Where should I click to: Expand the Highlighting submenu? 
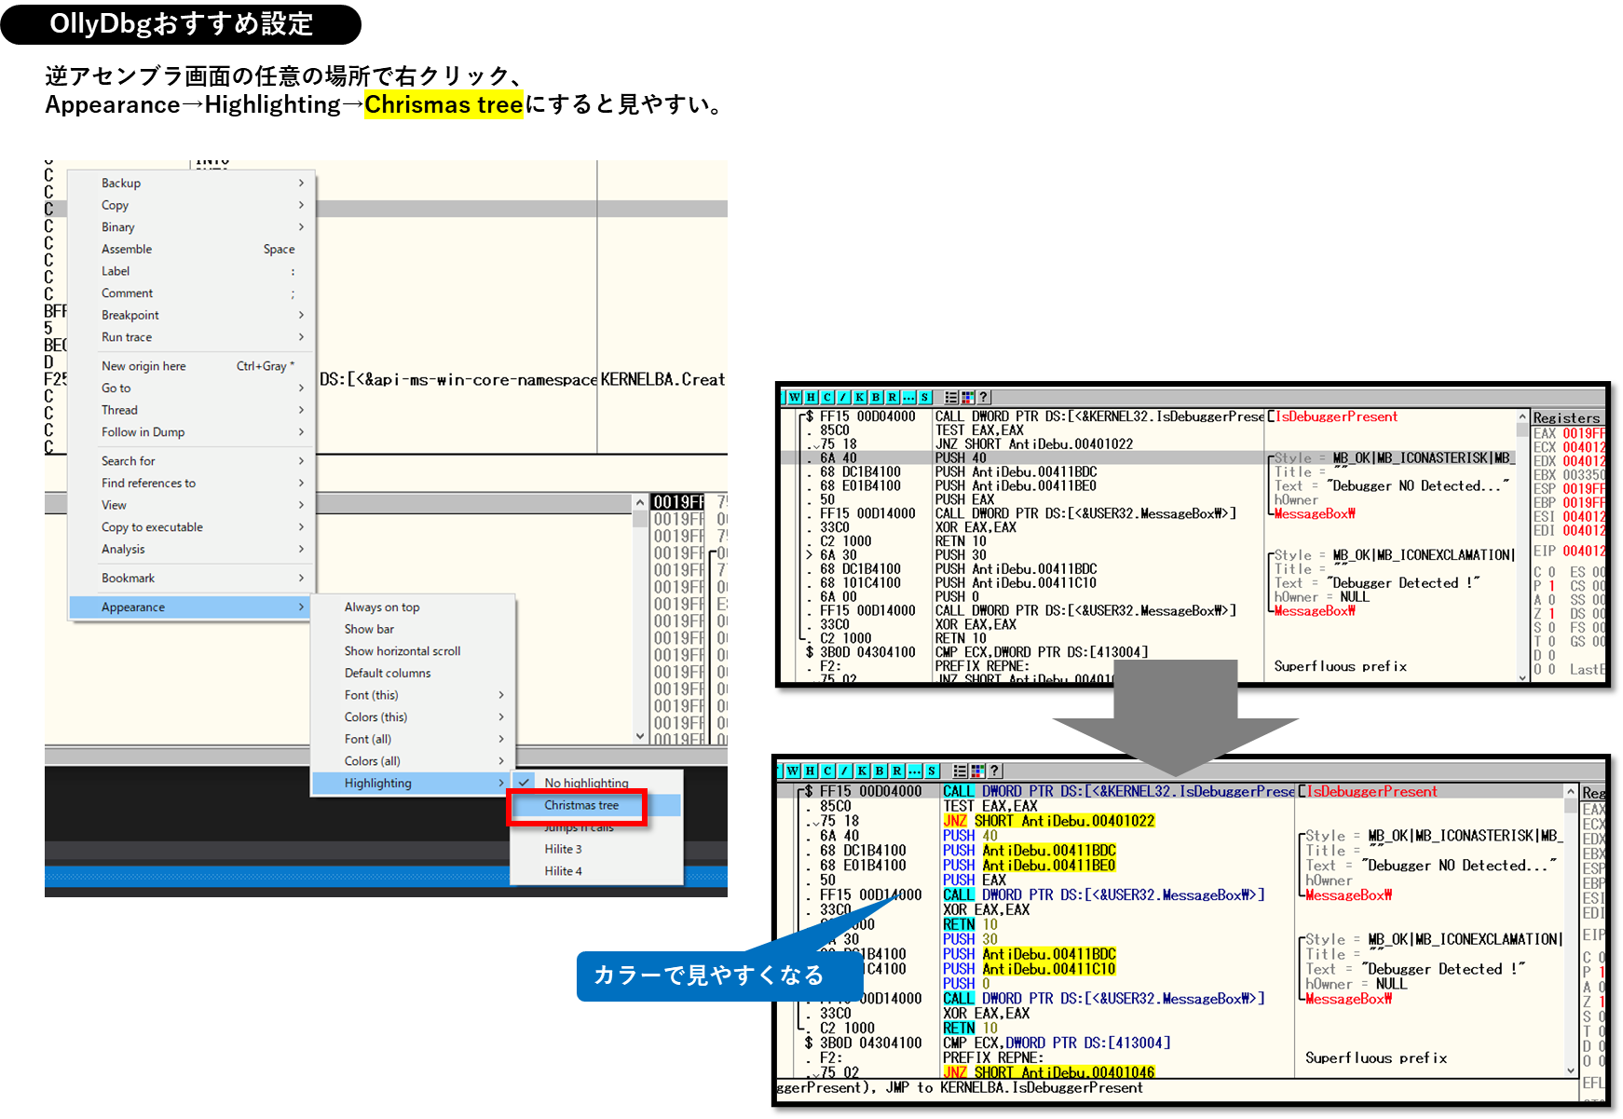coord(413,783)
